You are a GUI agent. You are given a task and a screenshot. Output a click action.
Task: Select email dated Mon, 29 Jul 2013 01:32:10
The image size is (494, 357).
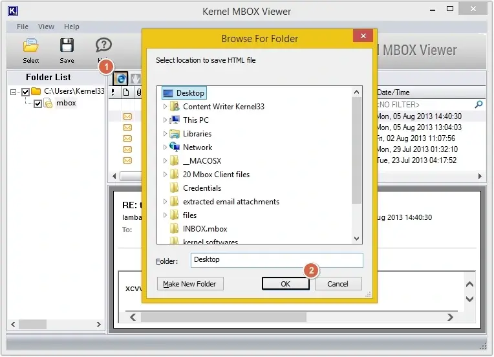click(x=418, y=149)
